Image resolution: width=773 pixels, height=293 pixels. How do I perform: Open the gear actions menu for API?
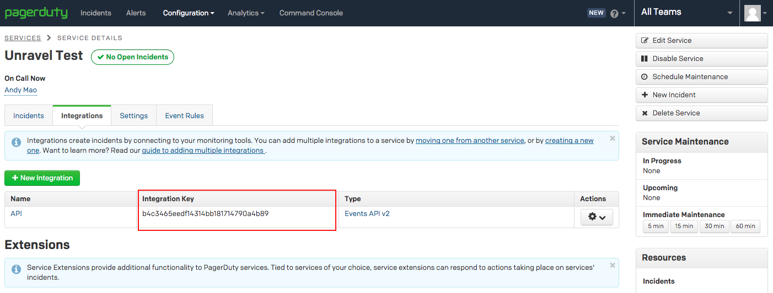click(x=597, y=217)
